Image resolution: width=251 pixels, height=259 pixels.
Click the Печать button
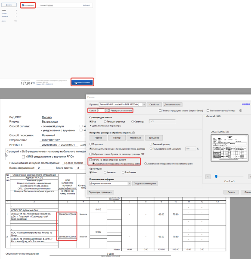coord(231,192)
